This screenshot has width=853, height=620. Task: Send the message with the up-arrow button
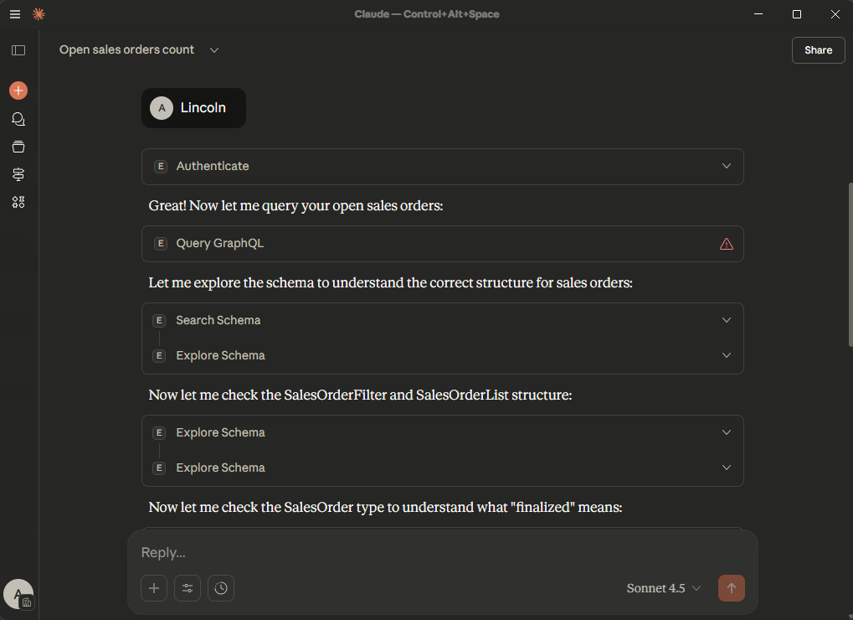731,588
